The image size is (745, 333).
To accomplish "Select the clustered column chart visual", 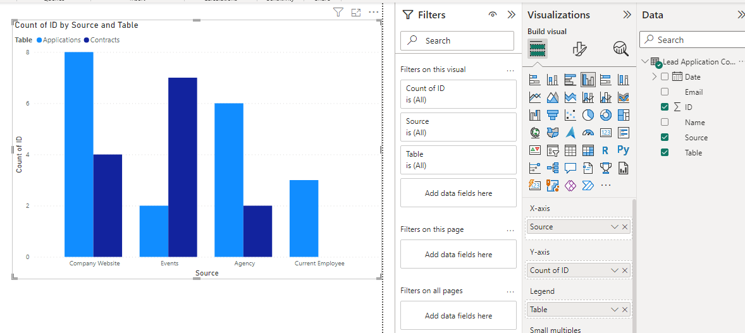I will (x=588, y=80).
